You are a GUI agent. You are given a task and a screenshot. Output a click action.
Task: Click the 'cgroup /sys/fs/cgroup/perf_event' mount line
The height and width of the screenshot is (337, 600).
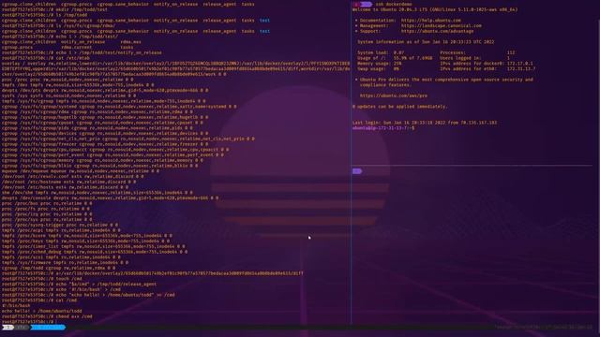click(x=112, y=154)
